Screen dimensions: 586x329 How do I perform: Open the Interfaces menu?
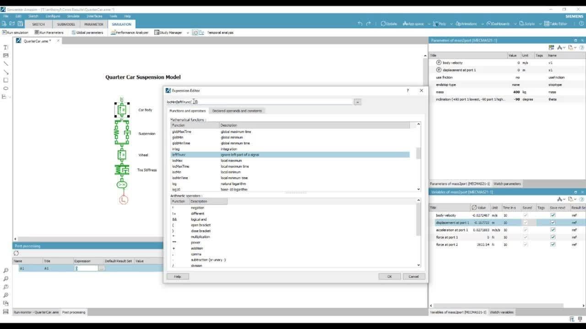(x=95, y=16)
